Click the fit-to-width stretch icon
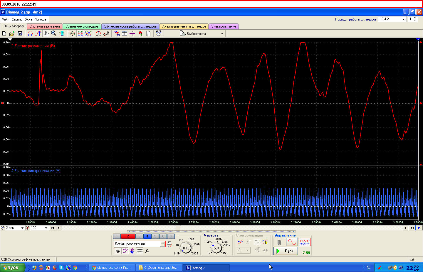 point(62,33)
